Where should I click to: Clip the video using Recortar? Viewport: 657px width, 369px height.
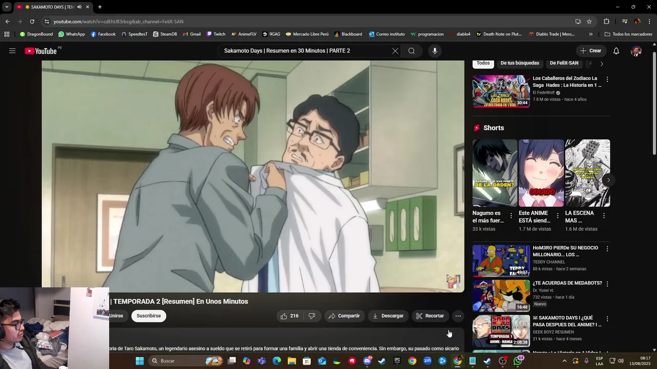coord(430,316)
